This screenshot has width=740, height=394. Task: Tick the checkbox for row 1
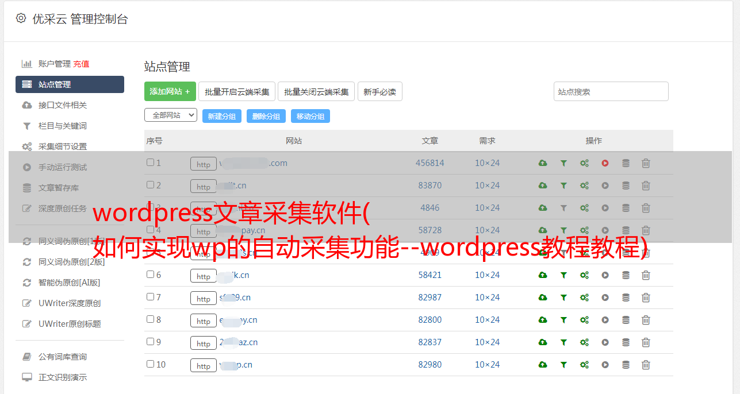tap(150, 163)
